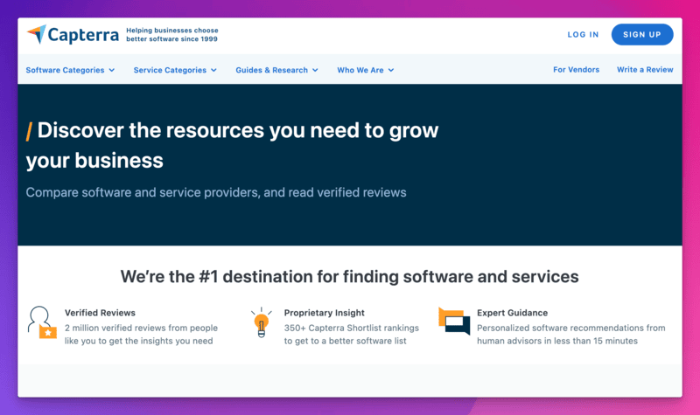Click the "Proprietary Insight" heading
This screenshot has height=415, width=700.
click(x=324, y=313)
